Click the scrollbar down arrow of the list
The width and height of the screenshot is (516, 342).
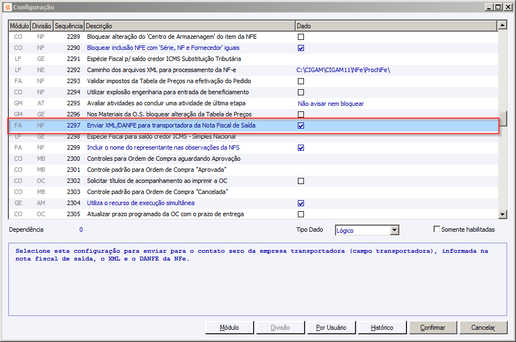click(502, 215)
